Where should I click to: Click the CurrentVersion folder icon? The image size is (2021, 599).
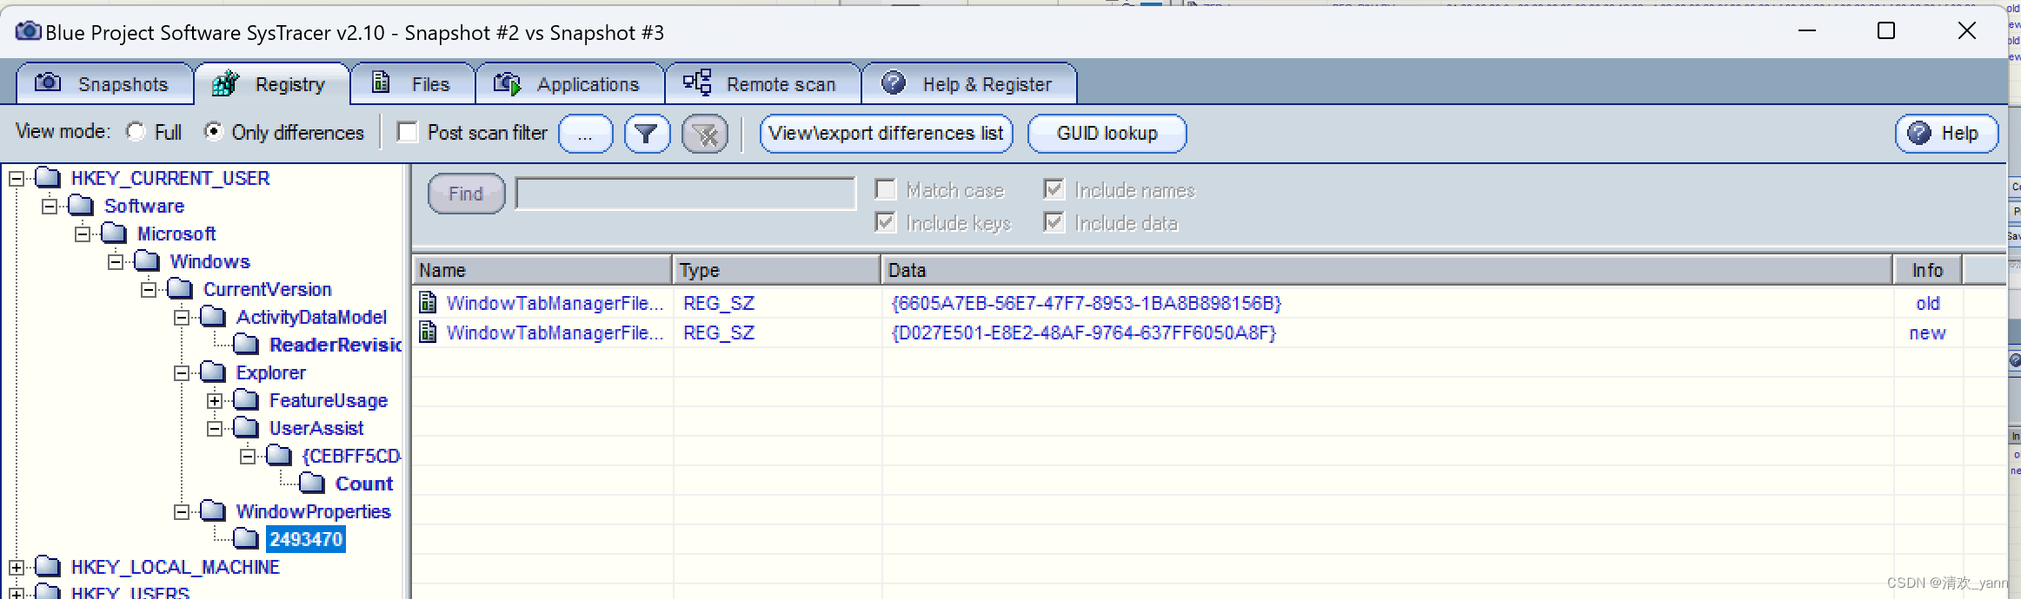(x=180, y=289)
